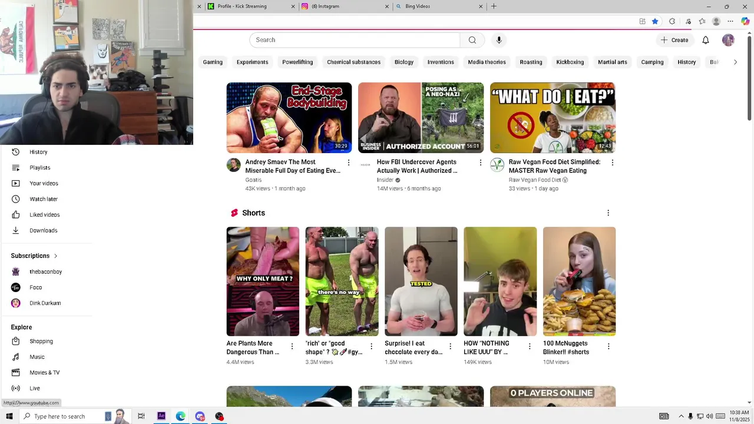Open Raw Vegan Food Diet channel avatar
This screenshot has width=754, height=424.
click(x=497, y=165)
